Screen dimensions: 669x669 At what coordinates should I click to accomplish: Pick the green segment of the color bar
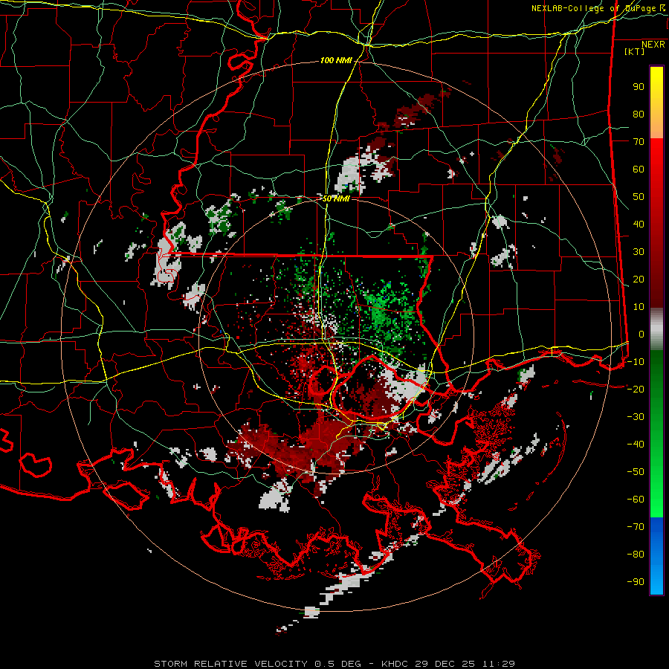click(x=656, y=433)
